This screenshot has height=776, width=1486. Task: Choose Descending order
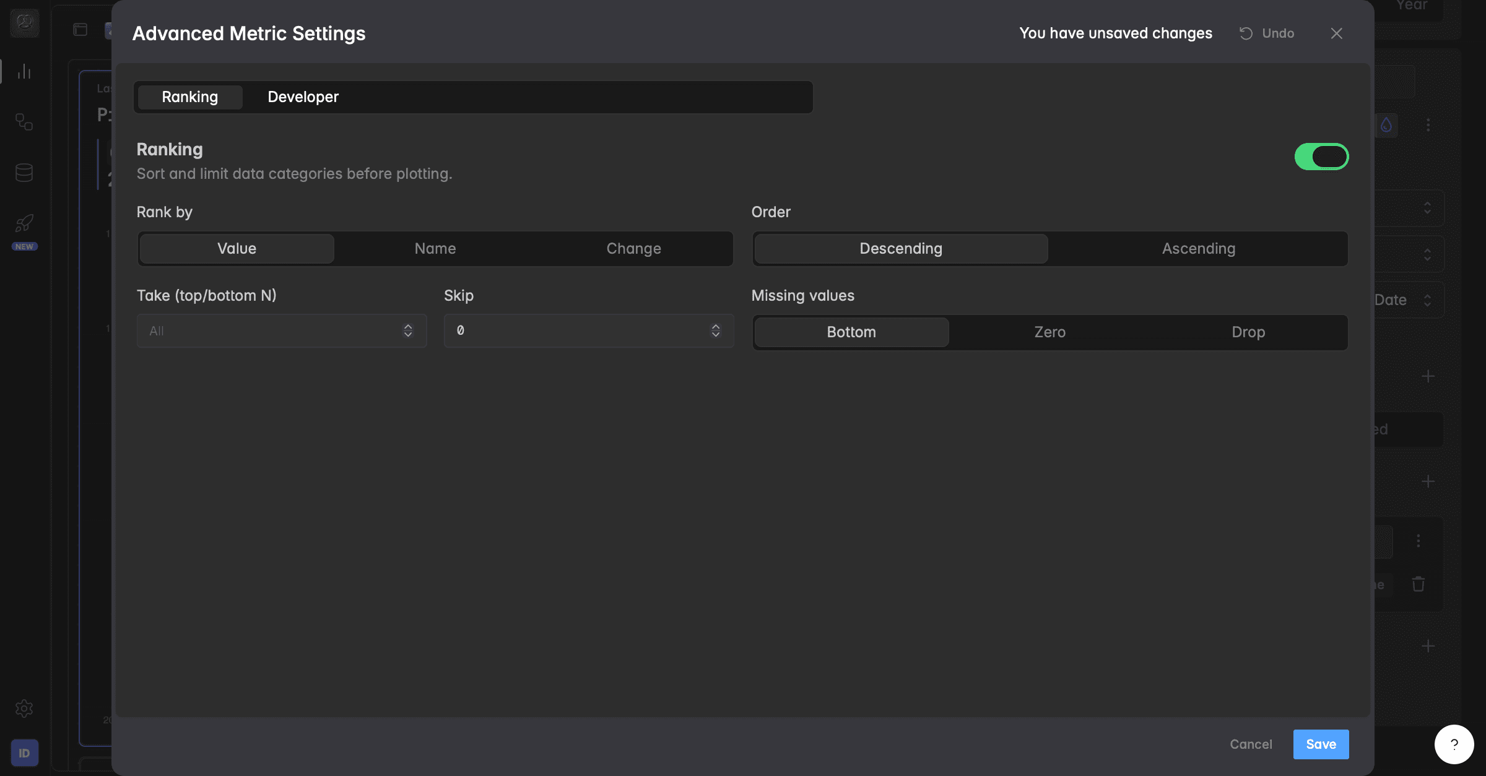(901, 249)
